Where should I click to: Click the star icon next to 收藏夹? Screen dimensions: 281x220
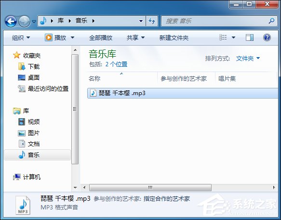[x=16, y=55]
